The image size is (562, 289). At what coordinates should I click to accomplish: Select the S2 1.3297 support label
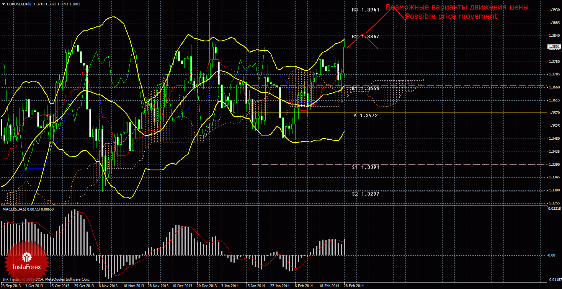(x=366, y=194)
